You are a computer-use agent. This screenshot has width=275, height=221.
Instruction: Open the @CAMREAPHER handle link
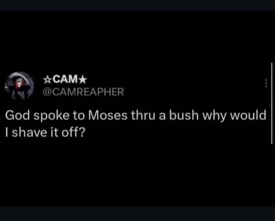(84, 92)
